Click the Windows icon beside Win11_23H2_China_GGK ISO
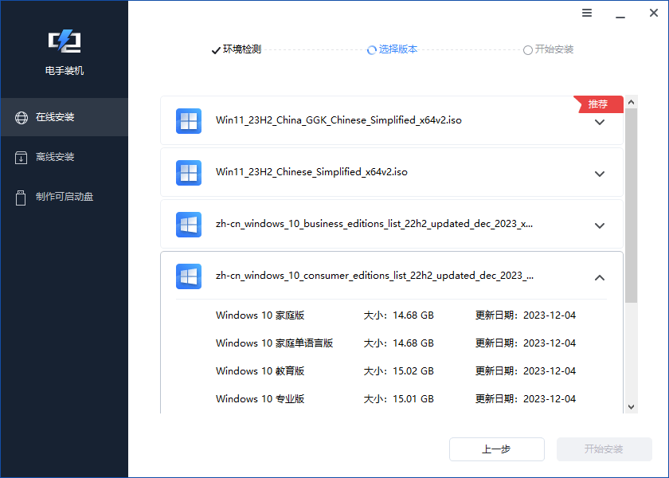Screen dimensions: 669x478 point(188,121)
